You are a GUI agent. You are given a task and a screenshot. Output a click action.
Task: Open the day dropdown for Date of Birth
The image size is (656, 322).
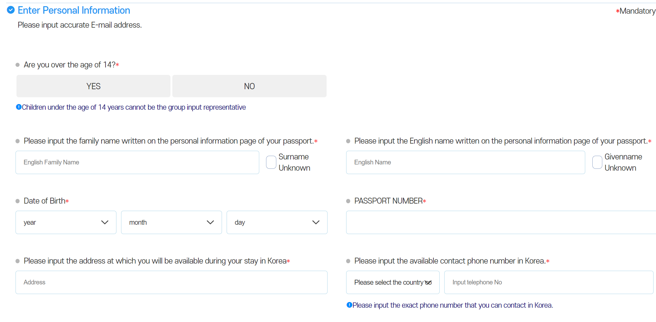point(277,222)
